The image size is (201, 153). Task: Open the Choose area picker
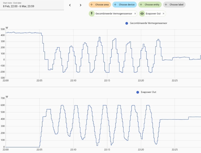[100, 5]
